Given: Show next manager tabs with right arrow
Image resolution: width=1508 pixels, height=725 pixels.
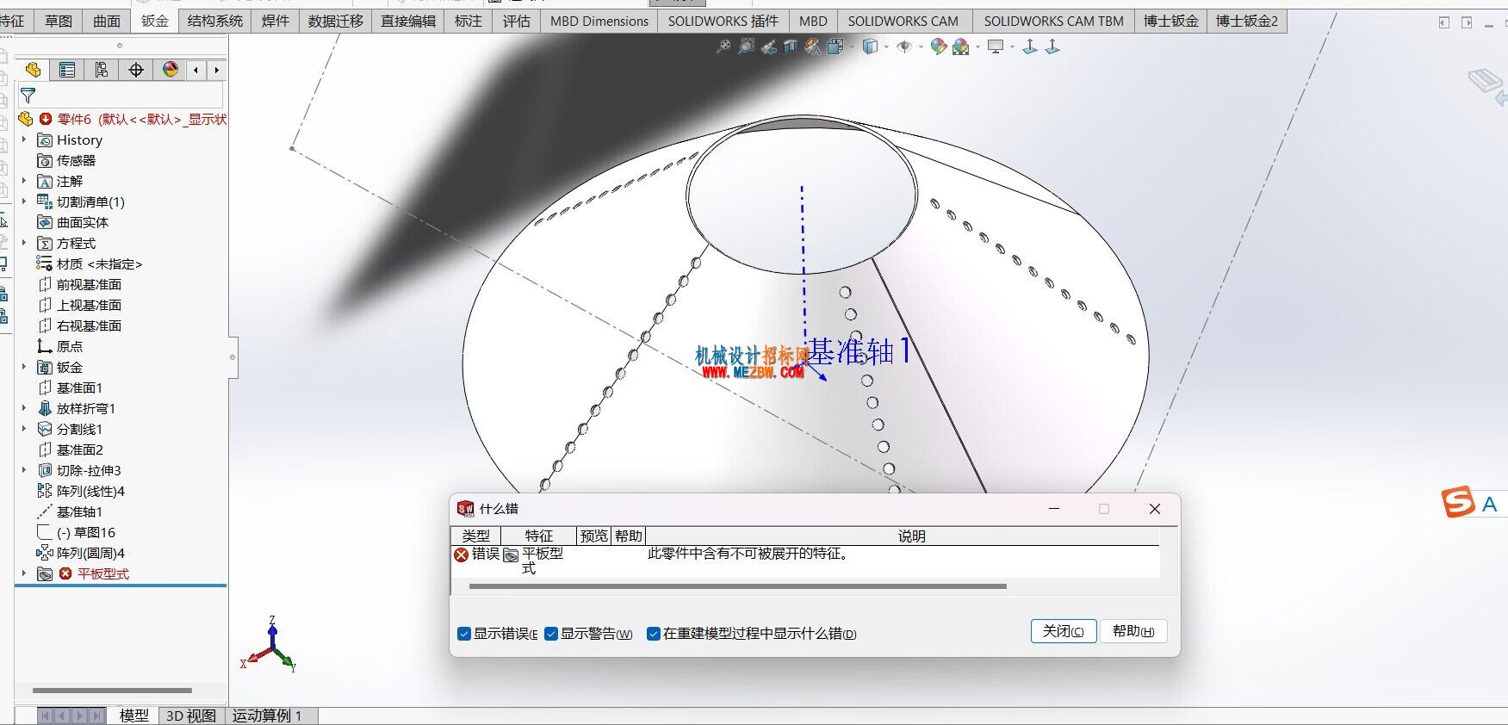Looking at the screenshot, I should tap(216, 70).
